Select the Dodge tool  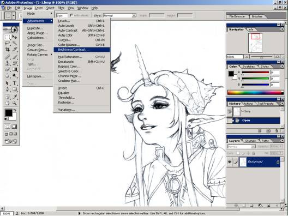tap(15, 76)
